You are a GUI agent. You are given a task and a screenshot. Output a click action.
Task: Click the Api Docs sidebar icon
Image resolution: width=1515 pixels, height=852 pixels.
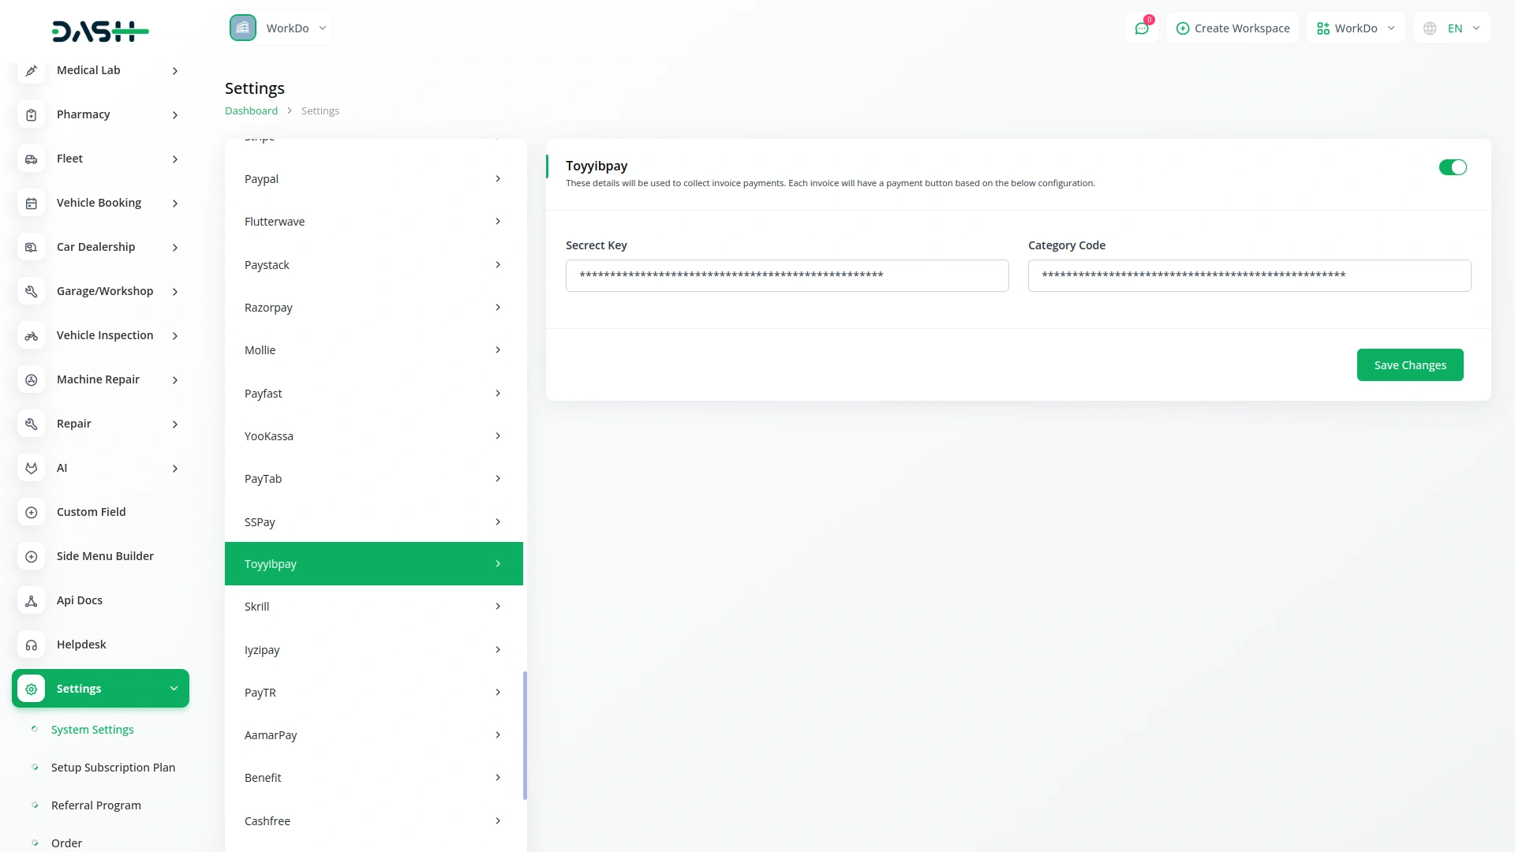(31, 601)
